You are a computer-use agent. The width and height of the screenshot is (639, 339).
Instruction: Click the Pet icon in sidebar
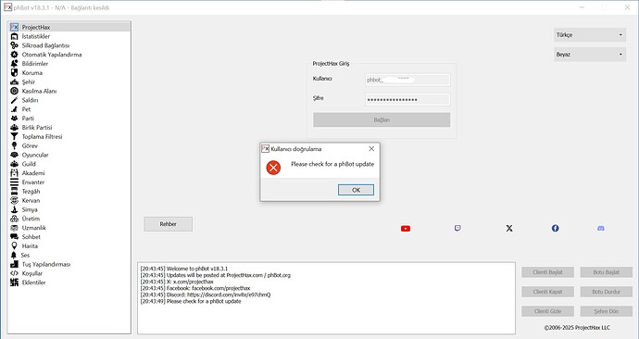click(x=14, y=109)
